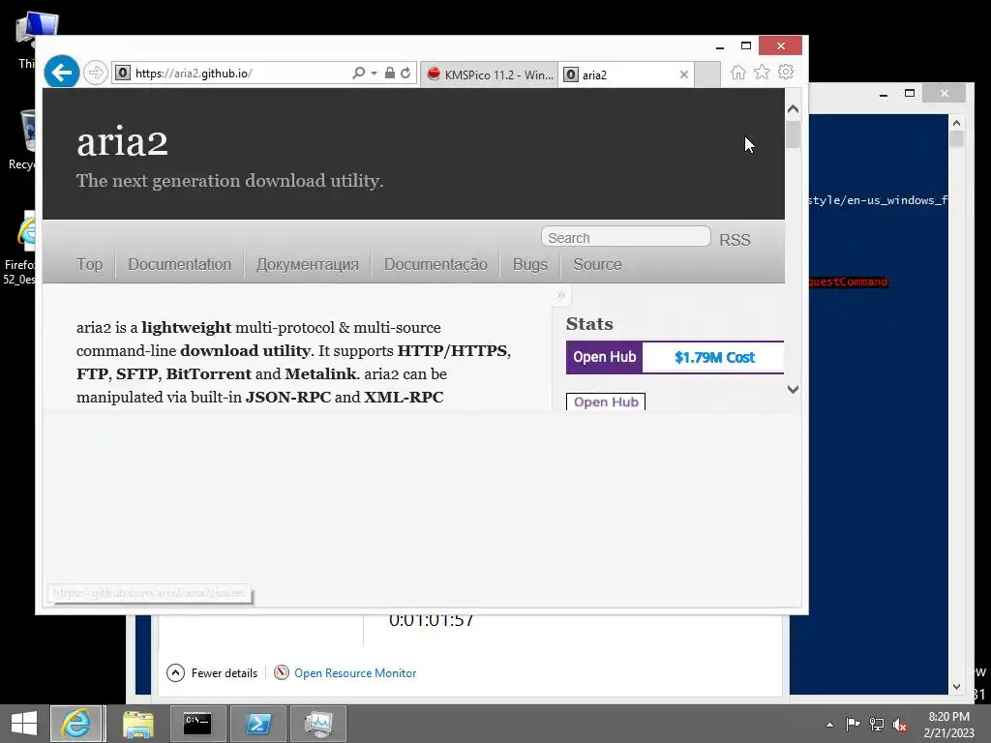Open File Explorer from the taskbar
991x743 pixels.
[137, 724]
